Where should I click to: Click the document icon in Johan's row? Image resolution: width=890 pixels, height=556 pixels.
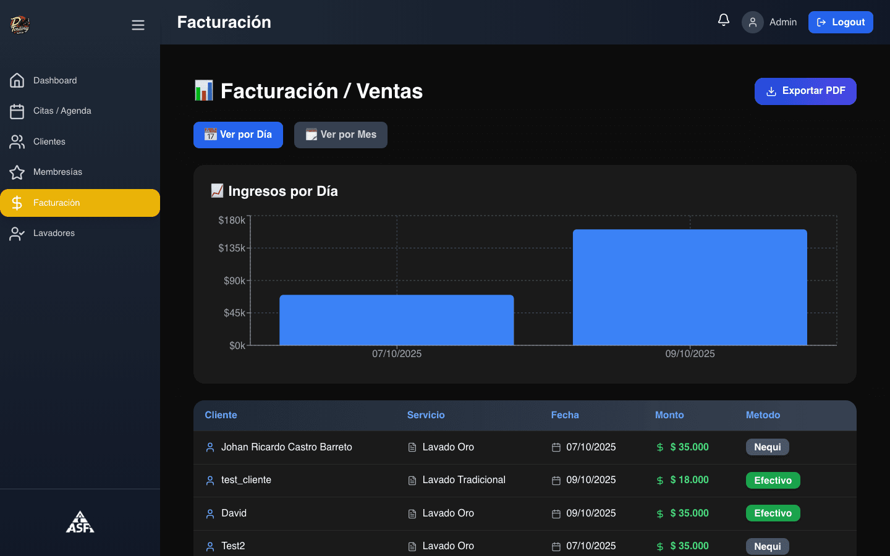412,447
